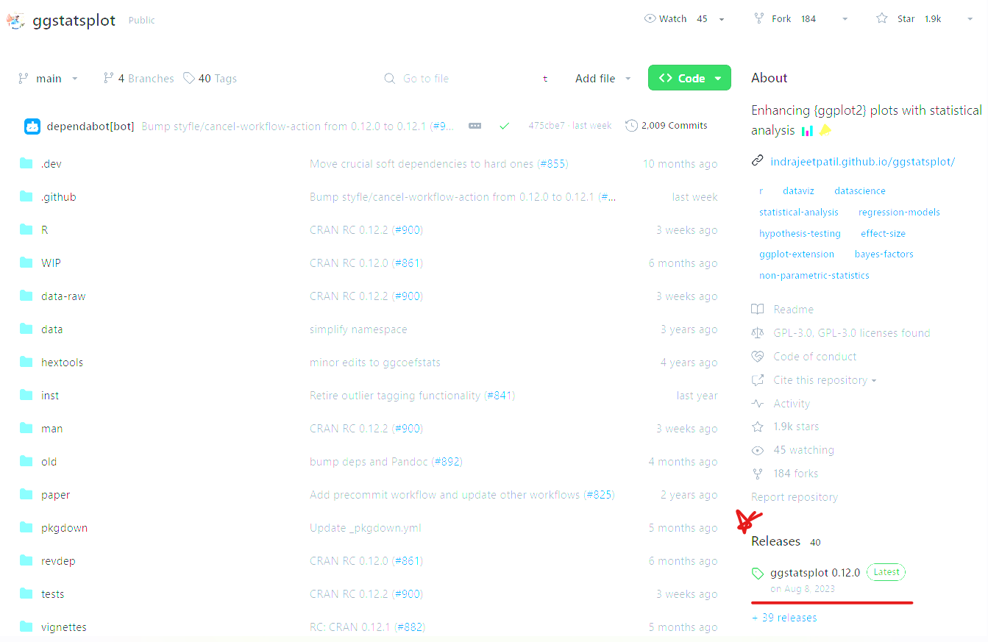The height and width of the screenshot is (642, 988).
Task: Click the hextools folder icon
Action: 26,362
